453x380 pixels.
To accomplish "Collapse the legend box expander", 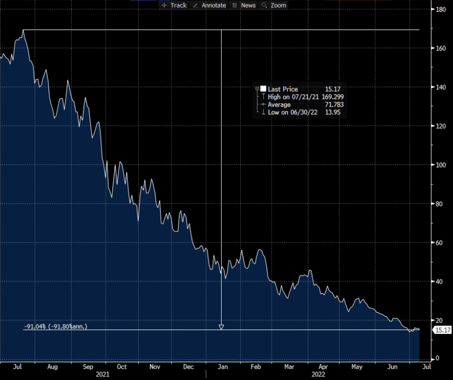I will click(257, 89).
